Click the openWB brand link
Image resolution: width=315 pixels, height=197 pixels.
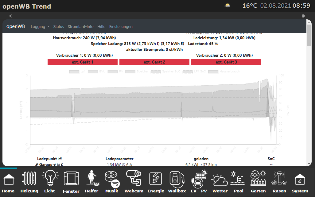click(x=16, y=26)
